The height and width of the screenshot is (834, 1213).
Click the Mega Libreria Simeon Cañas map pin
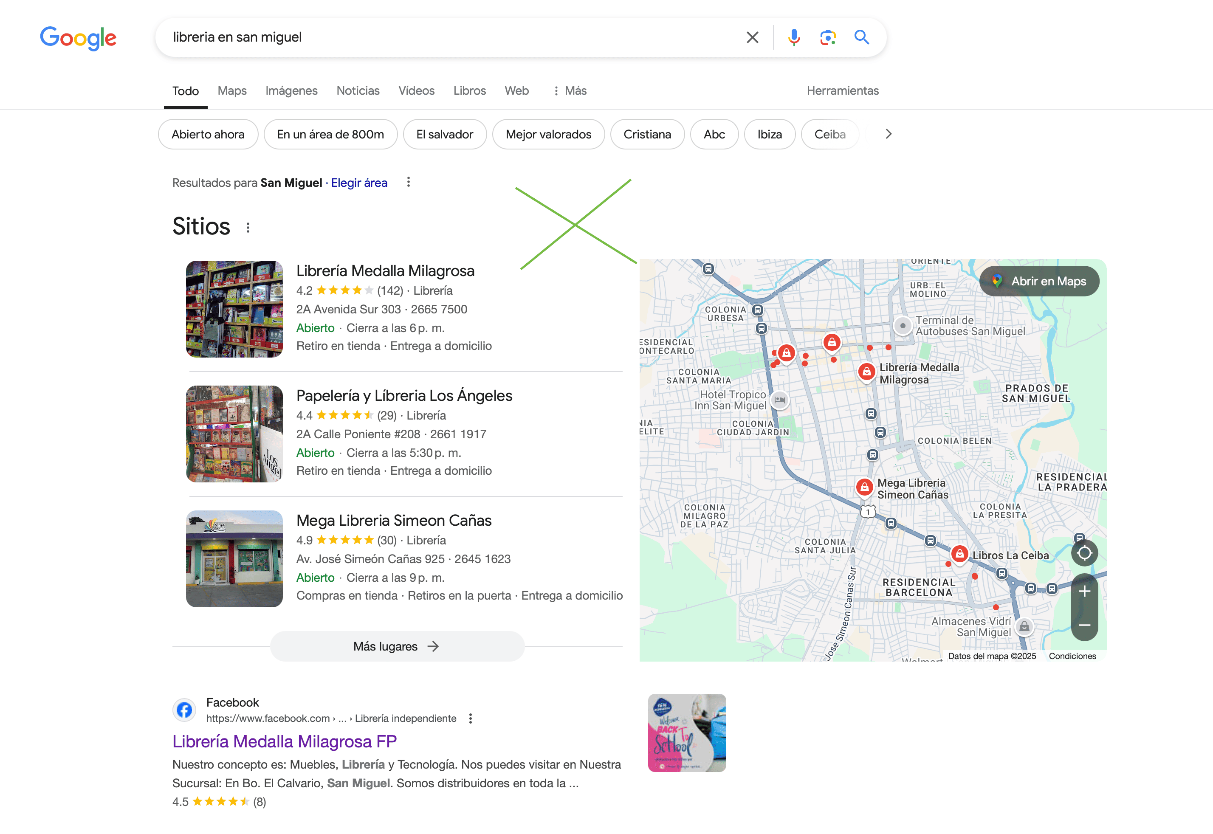(864, 487)
